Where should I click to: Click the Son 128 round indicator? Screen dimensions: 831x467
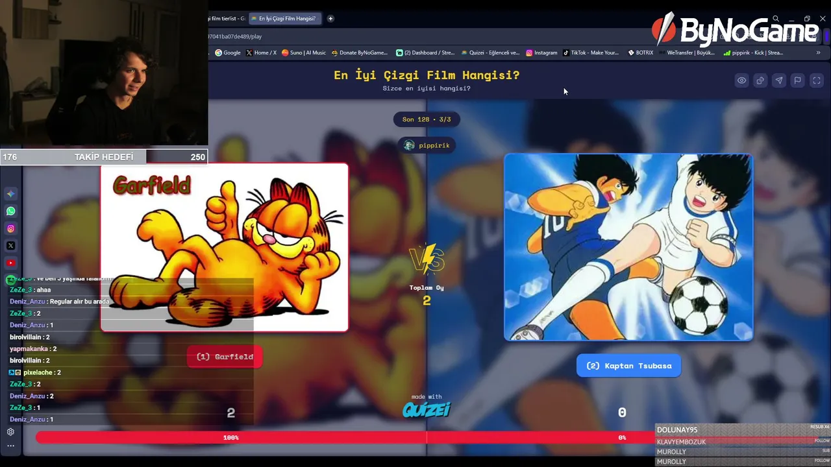pos(427,119)
